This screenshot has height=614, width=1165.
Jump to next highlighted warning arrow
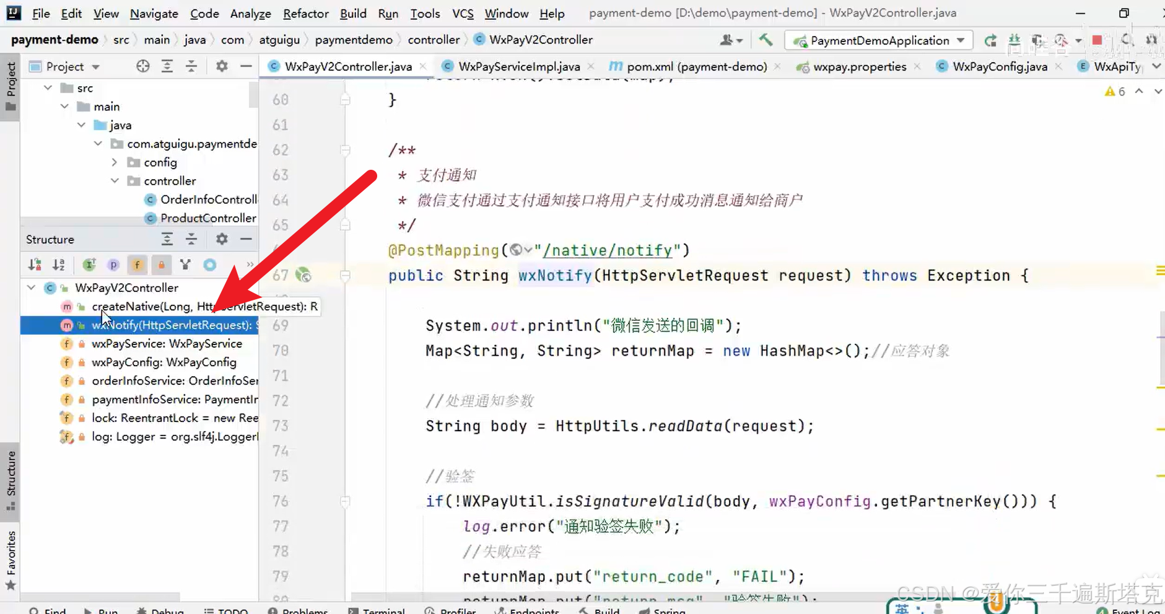(x=1157, y=92)
